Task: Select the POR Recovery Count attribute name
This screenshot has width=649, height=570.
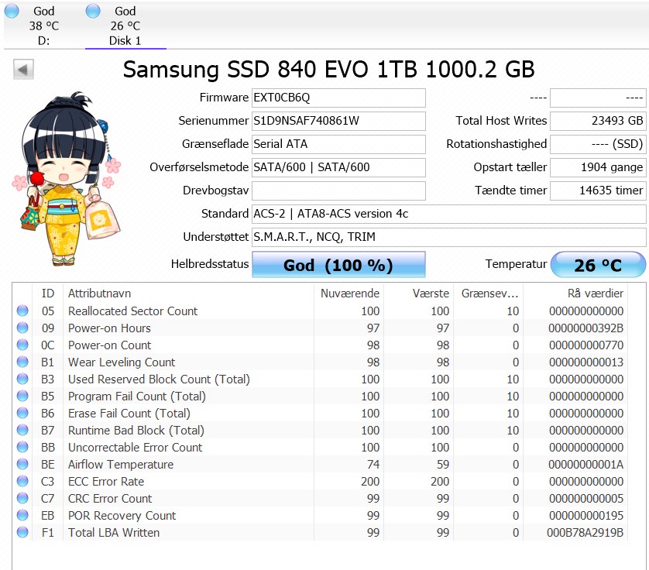Action: [122, 516]
